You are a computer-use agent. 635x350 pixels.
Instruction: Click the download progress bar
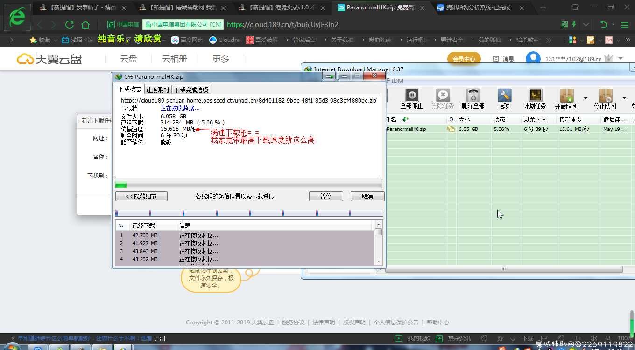(248, 185)
